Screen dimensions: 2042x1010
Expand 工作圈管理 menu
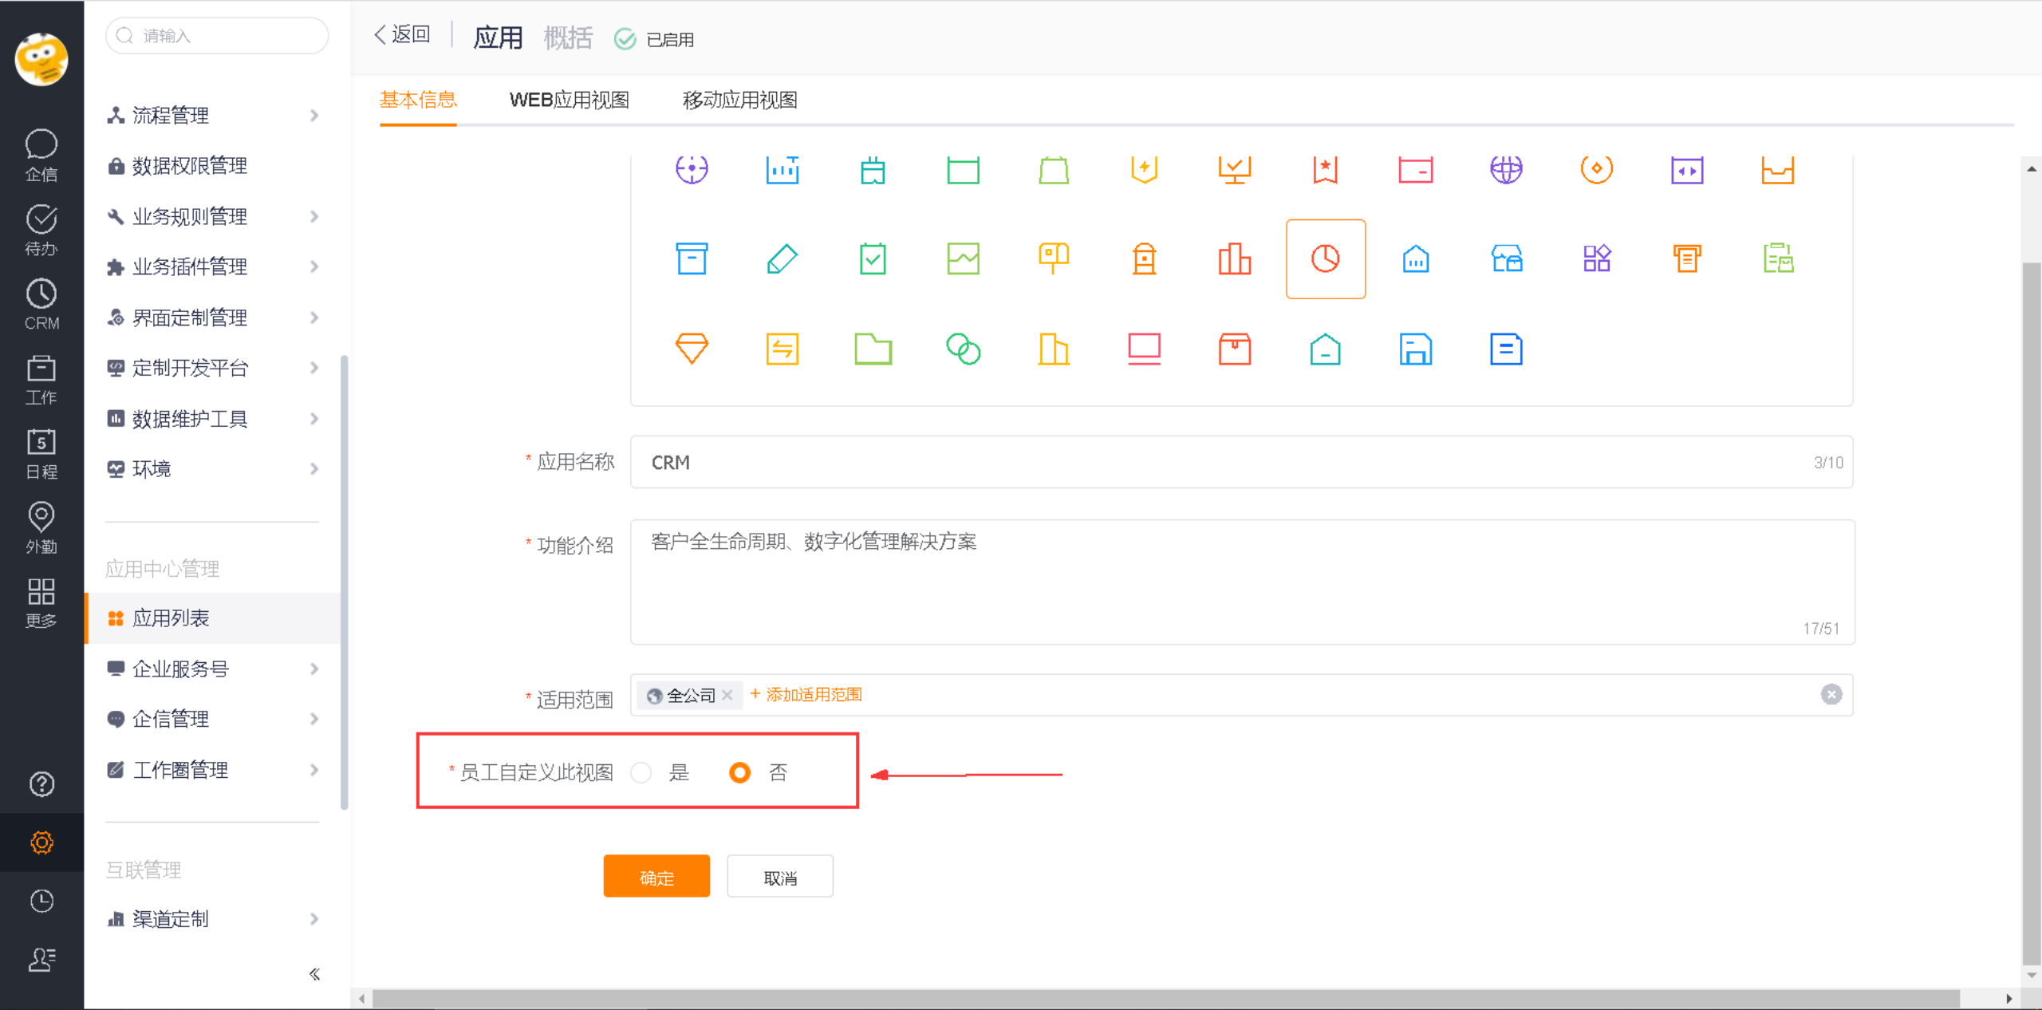click(213, 770)
